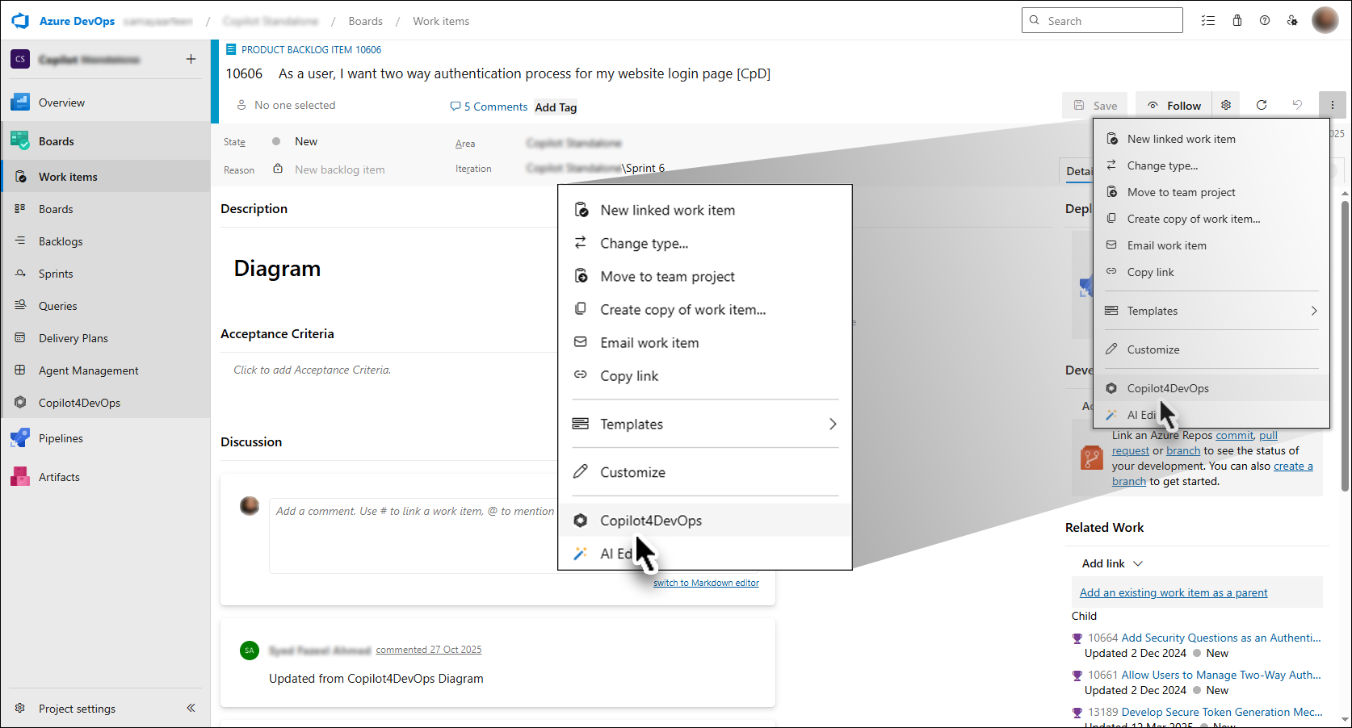Click the 'Add a comment' discussion field

(x=415, y=536)
